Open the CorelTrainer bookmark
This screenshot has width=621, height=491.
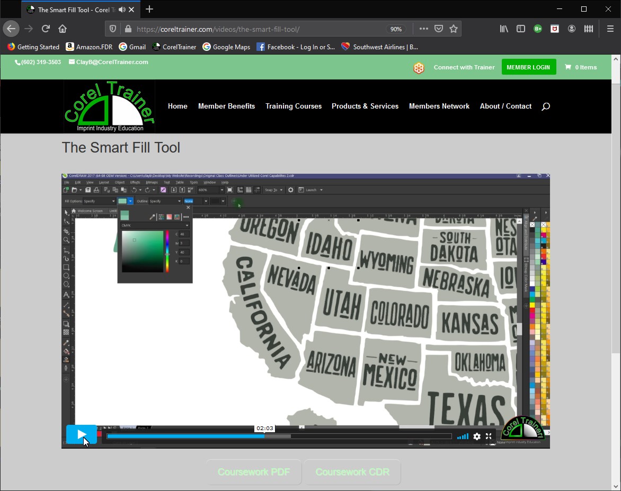(174, 47)
